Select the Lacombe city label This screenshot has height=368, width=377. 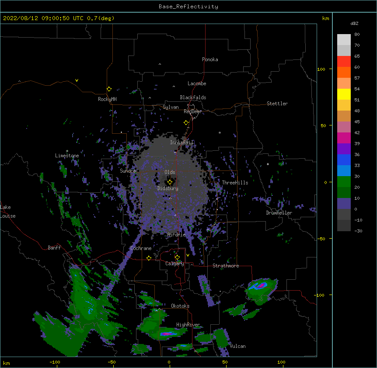click(197, 83)
